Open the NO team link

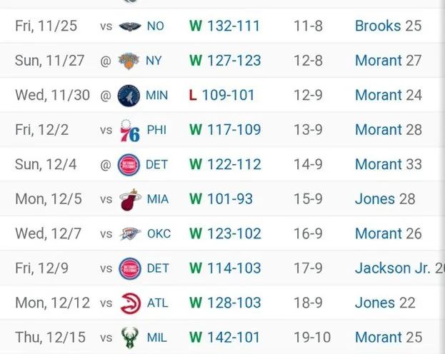pyautogui.click(x=156, y=26)
